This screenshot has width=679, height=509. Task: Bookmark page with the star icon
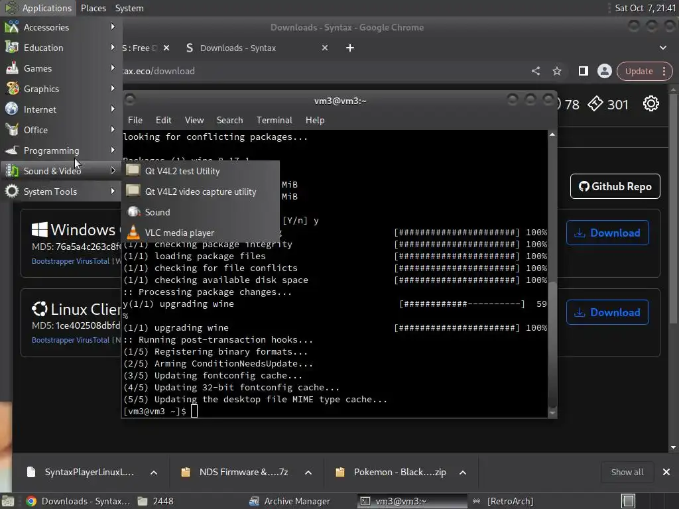click(557, 71)
